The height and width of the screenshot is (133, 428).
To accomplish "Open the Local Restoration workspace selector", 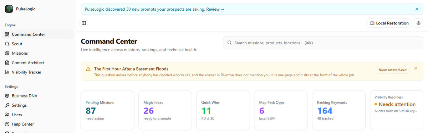I will point(389,23).
